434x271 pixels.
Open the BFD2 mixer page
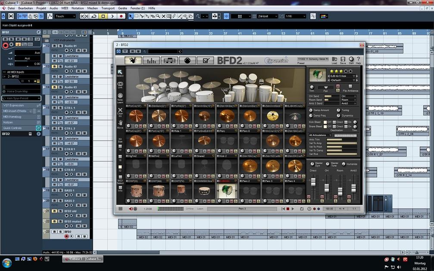(151, 60)
